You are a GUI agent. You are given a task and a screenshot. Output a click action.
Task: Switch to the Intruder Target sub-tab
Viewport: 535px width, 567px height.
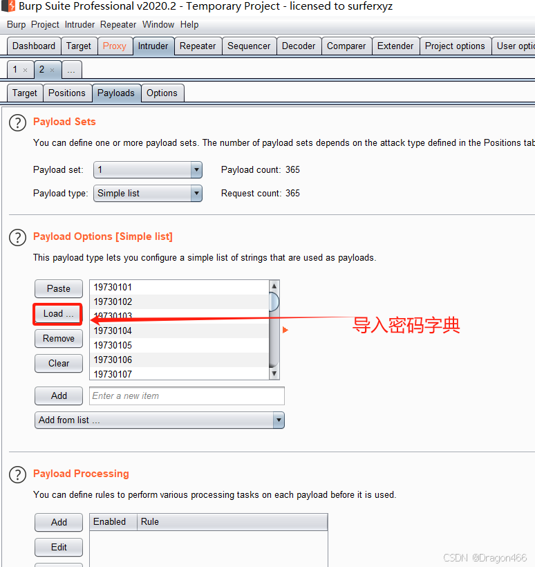click(25, 93)
